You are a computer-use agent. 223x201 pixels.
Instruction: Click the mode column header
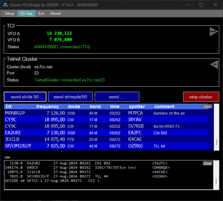pyautogui.click(x=74, y=106)
